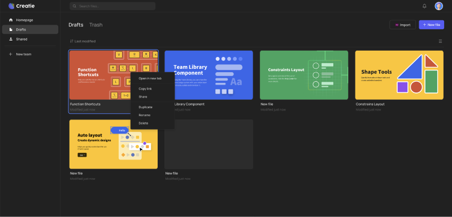This screenshot has height=217, width=452.
Task: Select the Drafts file icon in sidebar
Action: [11, 30]
